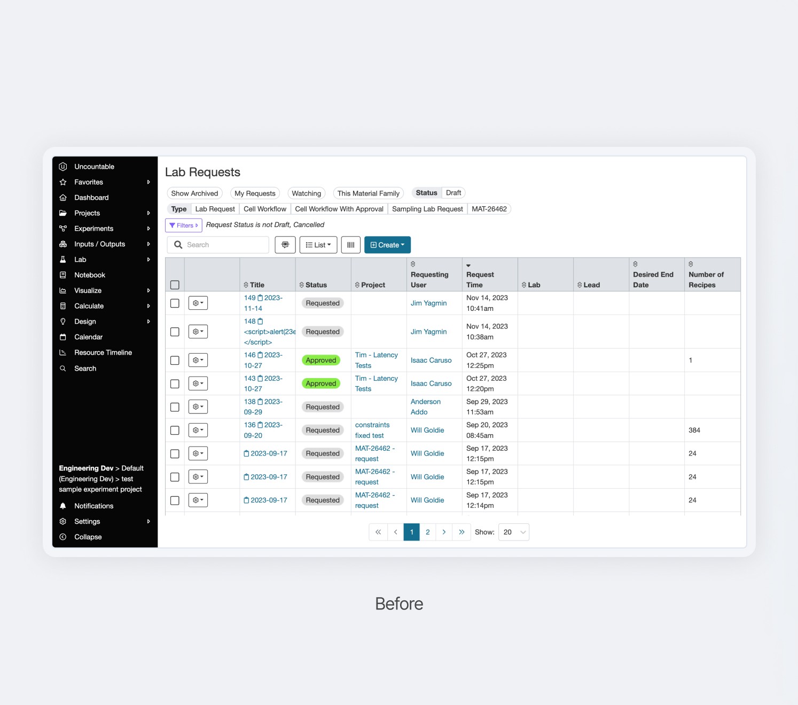Click the Favorites star icon

coord(63,182)
